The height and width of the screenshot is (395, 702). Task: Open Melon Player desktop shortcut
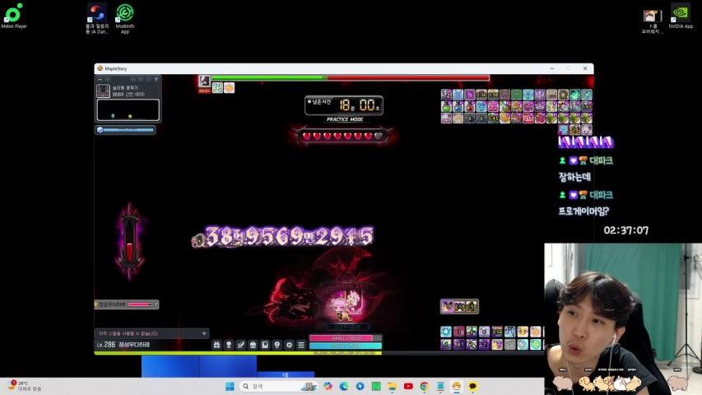[x=13, y=16]
